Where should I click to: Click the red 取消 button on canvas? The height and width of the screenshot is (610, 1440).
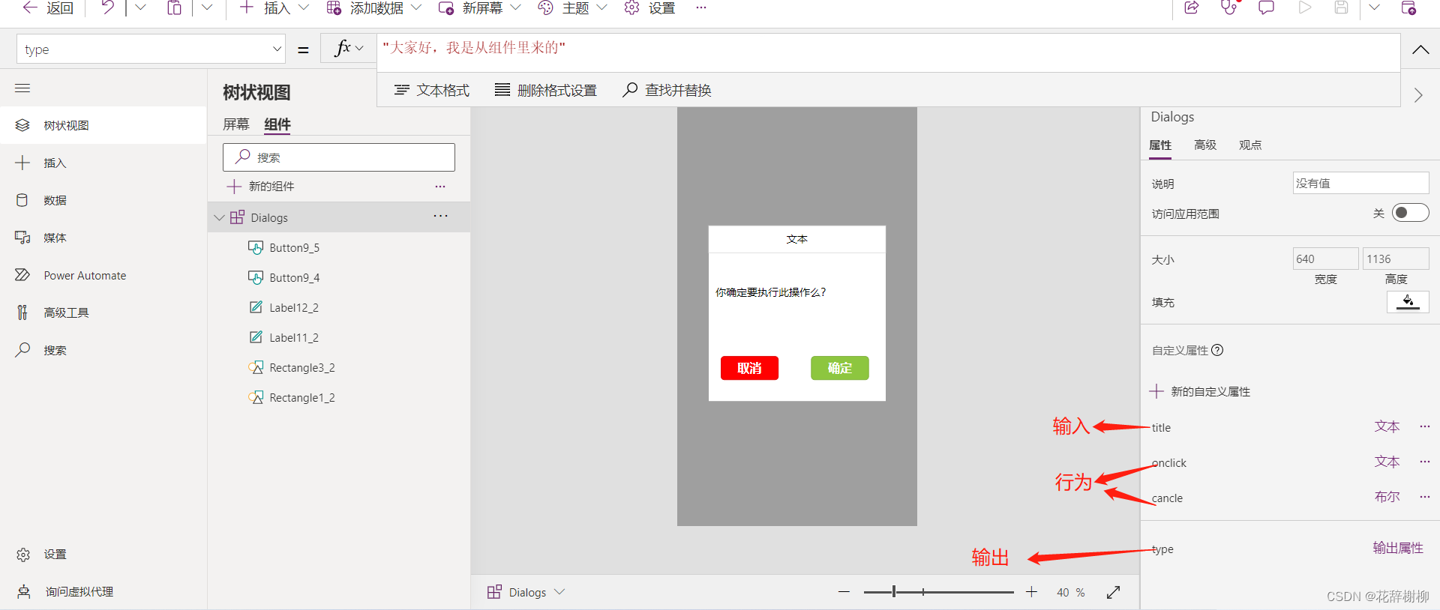749,368
